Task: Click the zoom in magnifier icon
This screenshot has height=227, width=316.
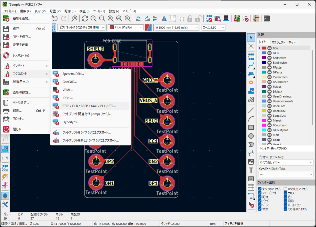Action: coord(94,19)
